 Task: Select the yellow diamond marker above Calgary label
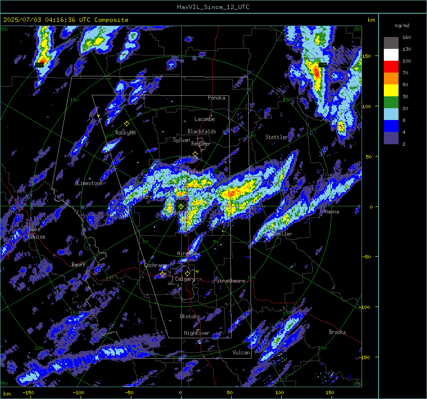click(x=187, y=273)
